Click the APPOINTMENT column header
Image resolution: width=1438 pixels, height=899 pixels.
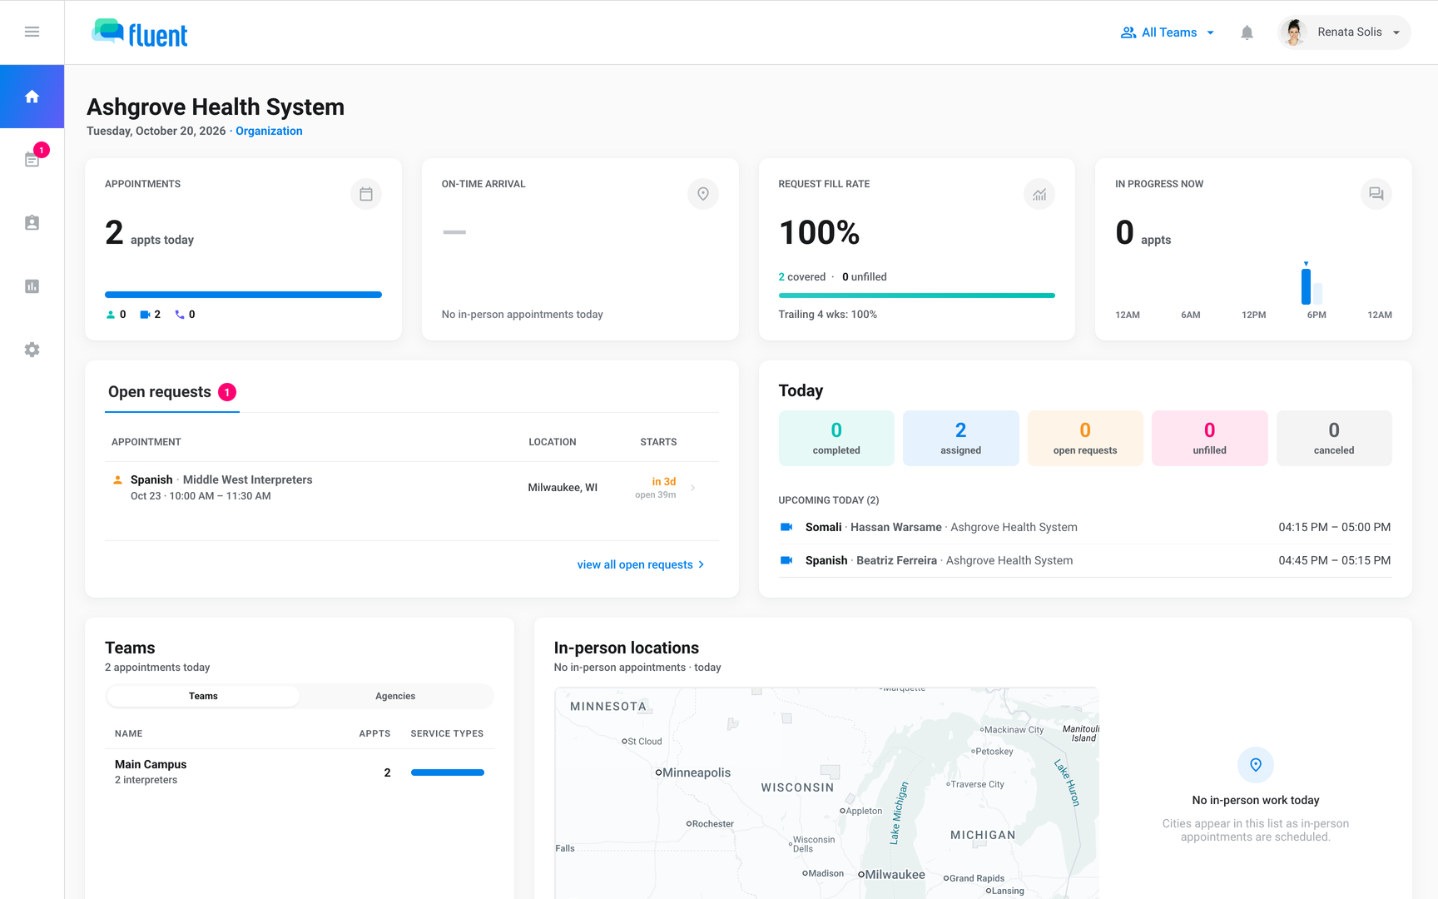146,442
